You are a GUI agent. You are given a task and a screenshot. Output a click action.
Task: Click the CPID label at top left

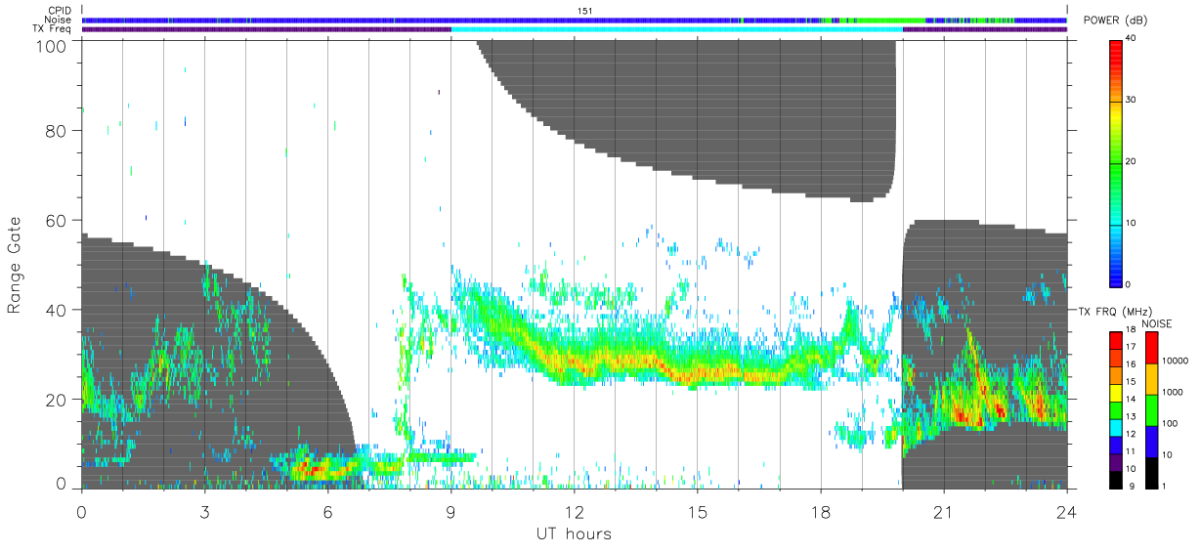[x=60, y=11]
